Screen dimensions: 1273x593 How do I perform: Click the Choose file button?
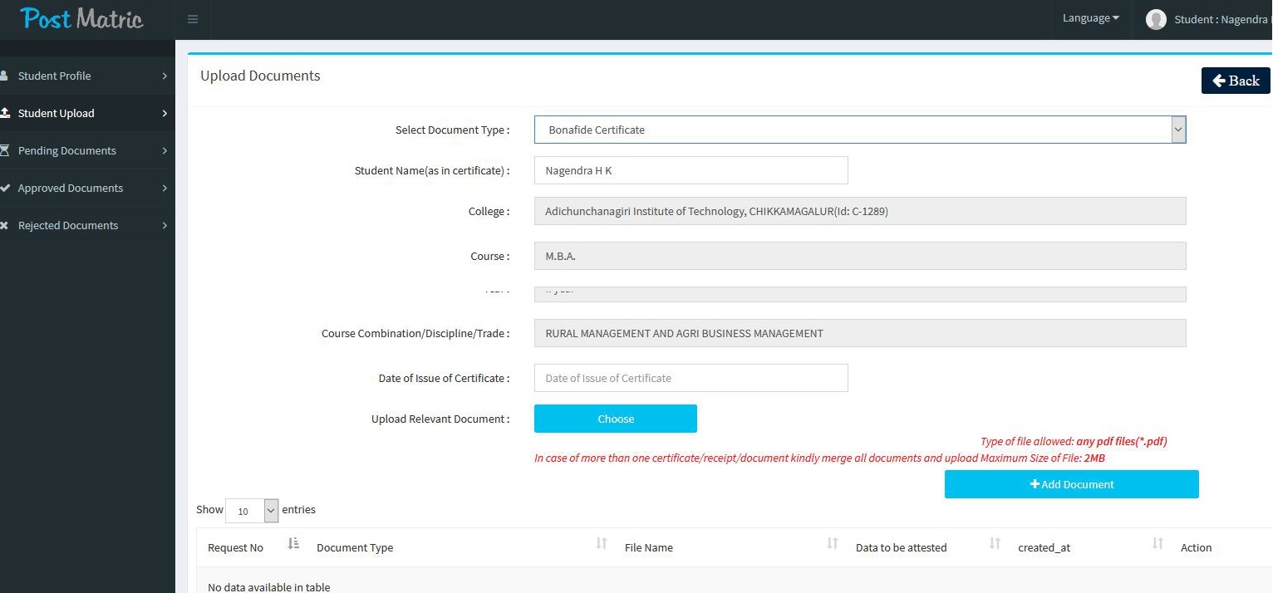click(616, 419)
